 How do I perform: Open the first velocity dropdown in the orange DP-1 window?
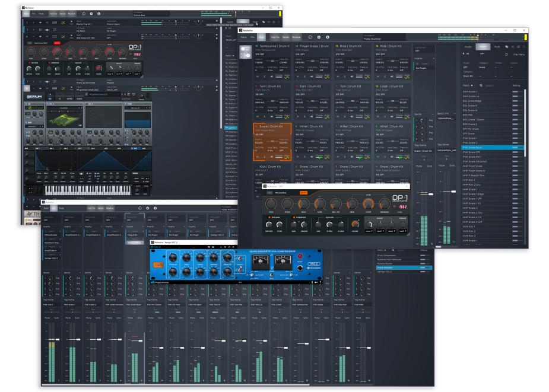pos(369,231)
